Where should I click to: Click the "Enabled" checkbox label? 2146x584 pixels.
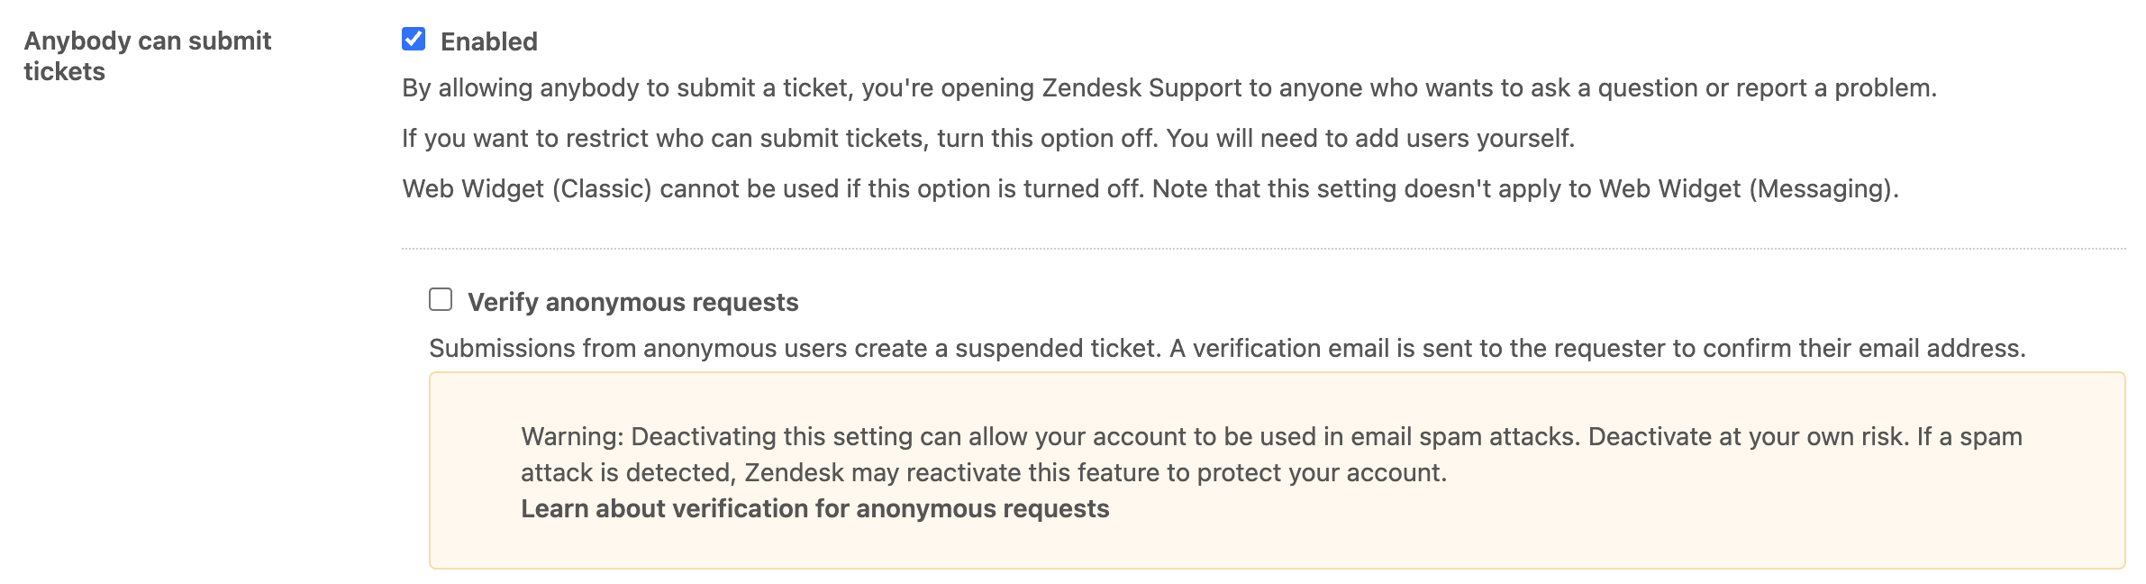tap(488, 41)
